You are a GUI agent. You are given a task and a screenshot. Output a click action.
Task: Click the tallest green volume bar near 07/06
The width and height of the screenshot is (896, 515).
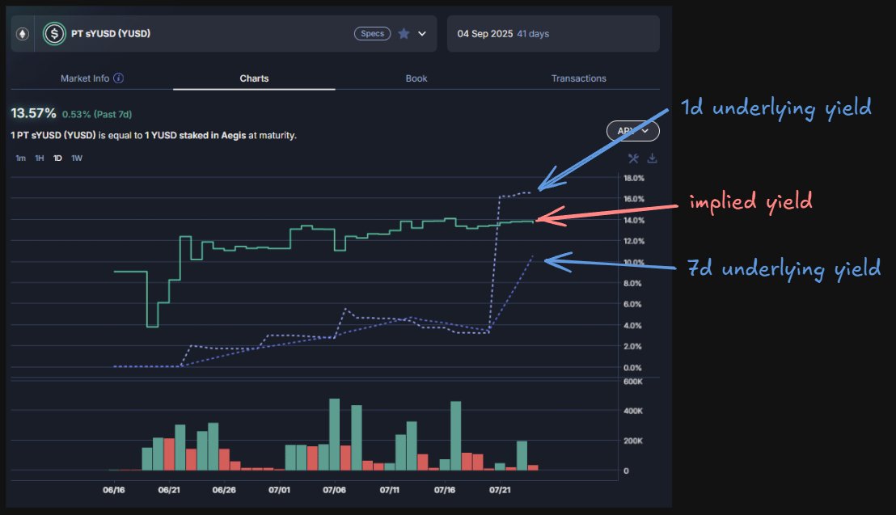pos(334,434)
